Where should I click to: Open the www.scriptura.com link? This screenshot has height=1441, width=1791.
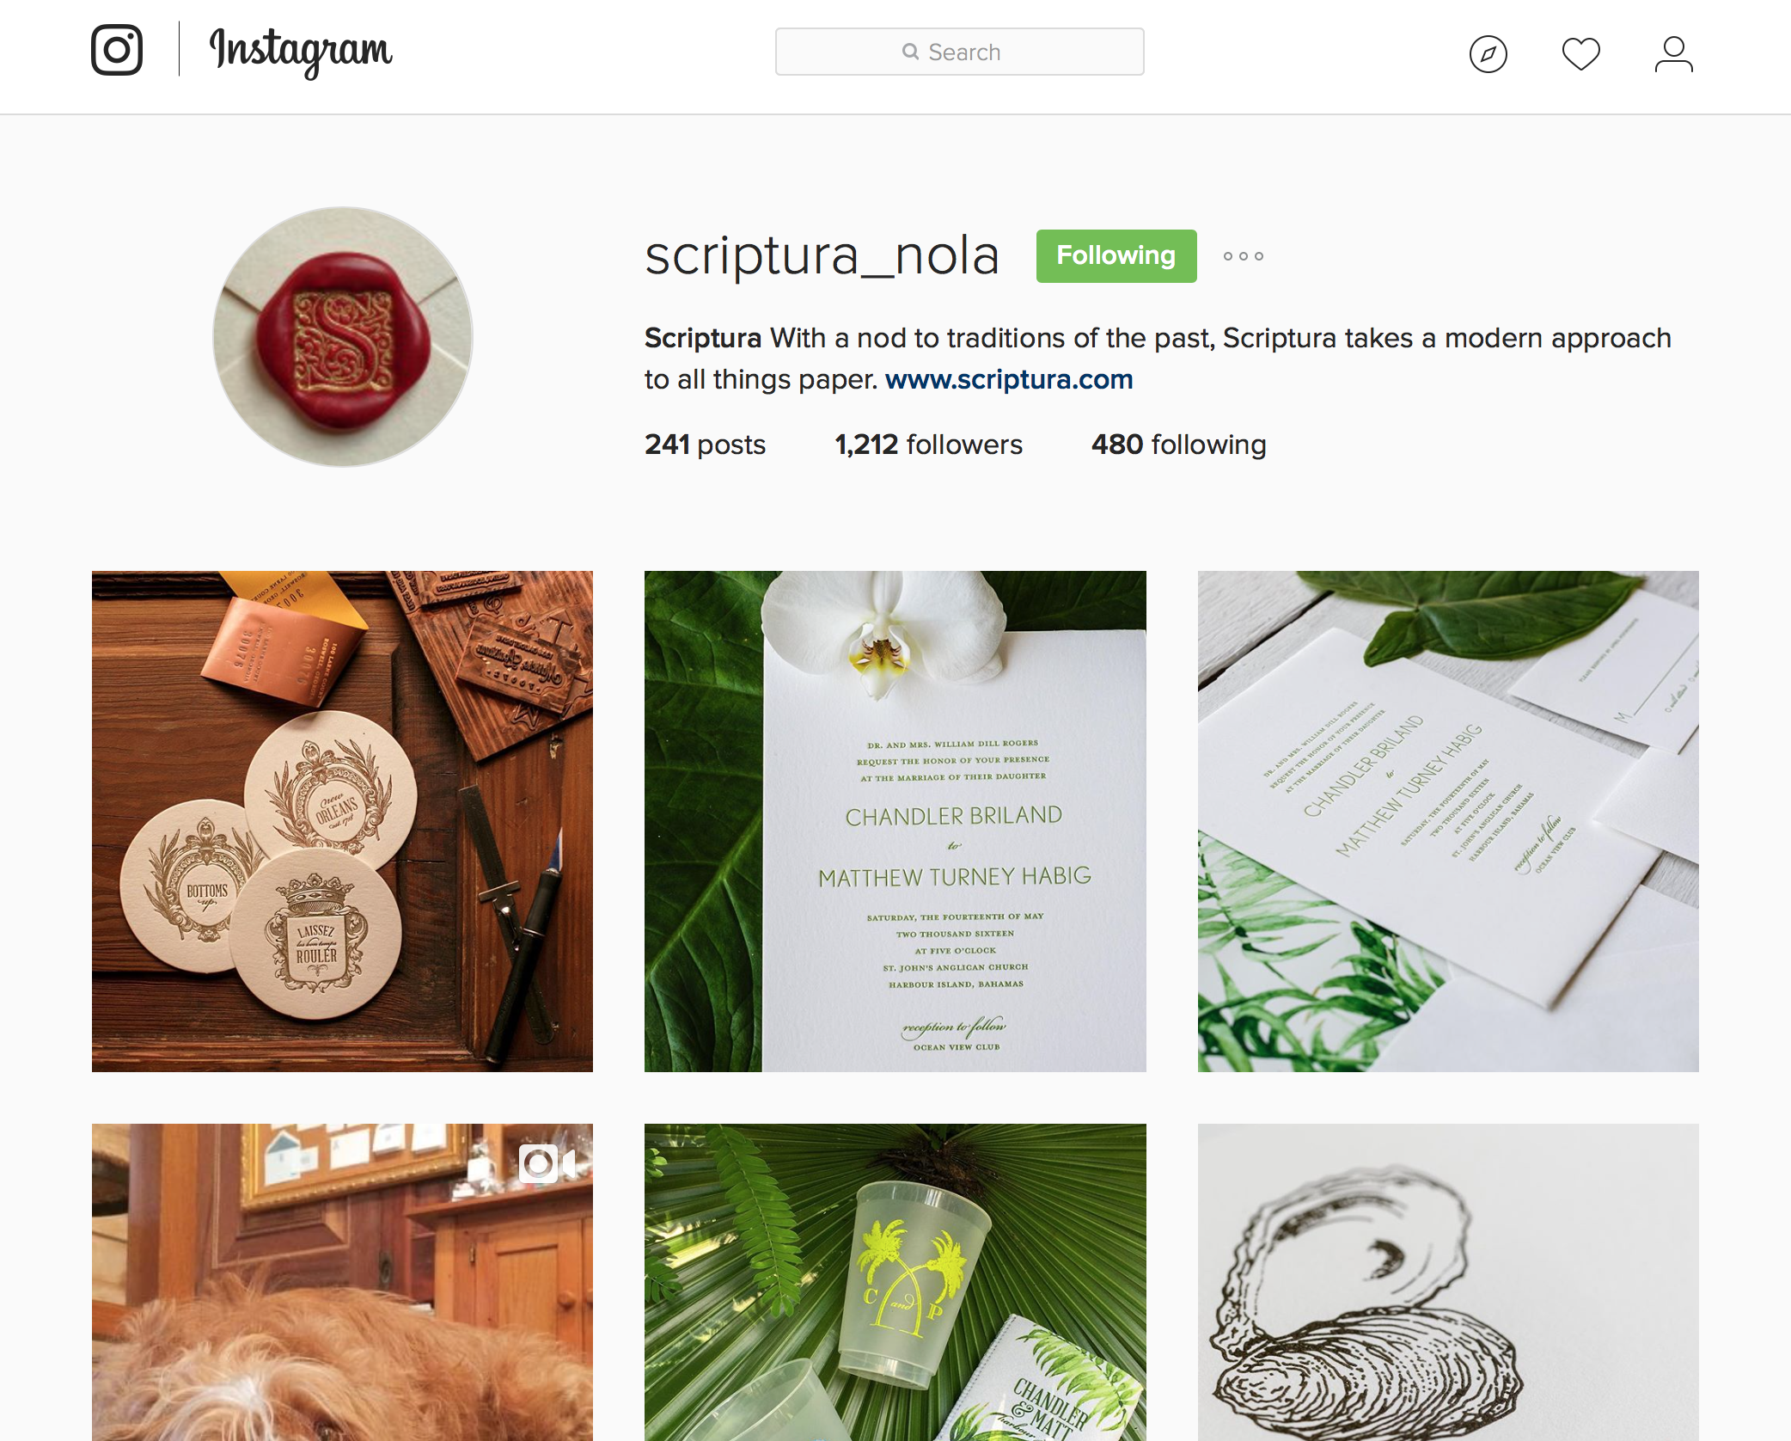[1009, 379]
